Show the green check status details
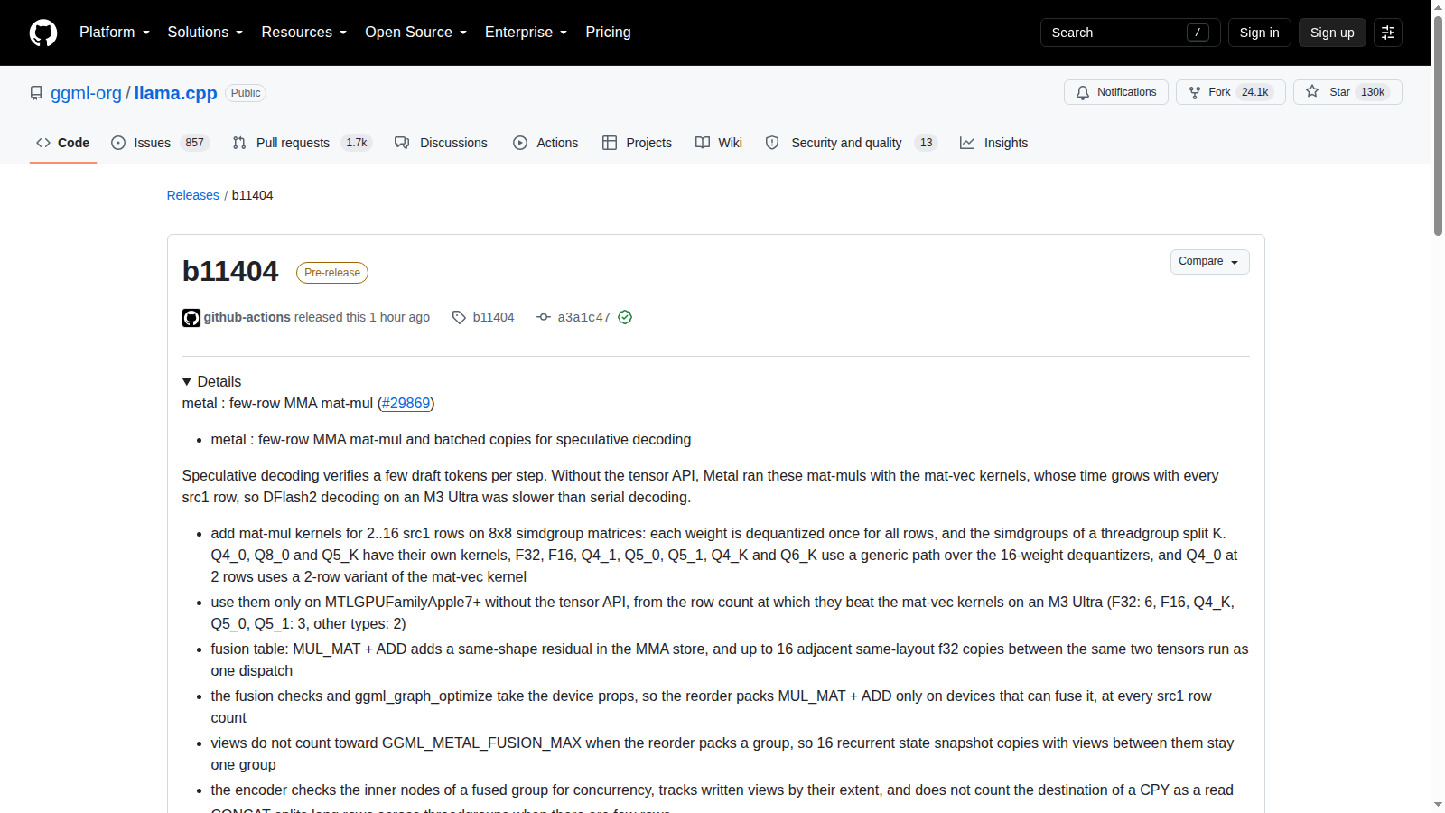This screenshot has height=813, width=1445. [x=625, y=317]
